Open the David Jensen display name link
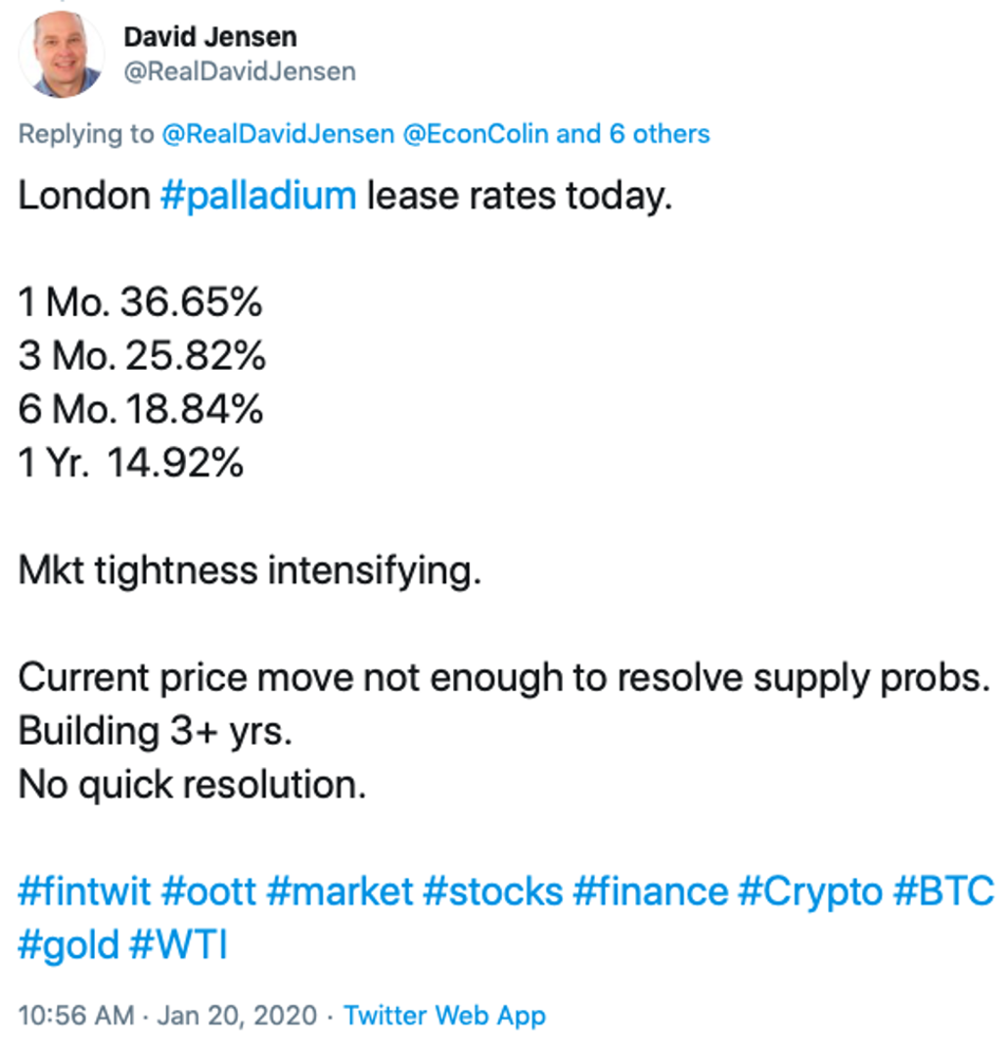This screenshot has width=1007, height=1046. click(209, 37)
